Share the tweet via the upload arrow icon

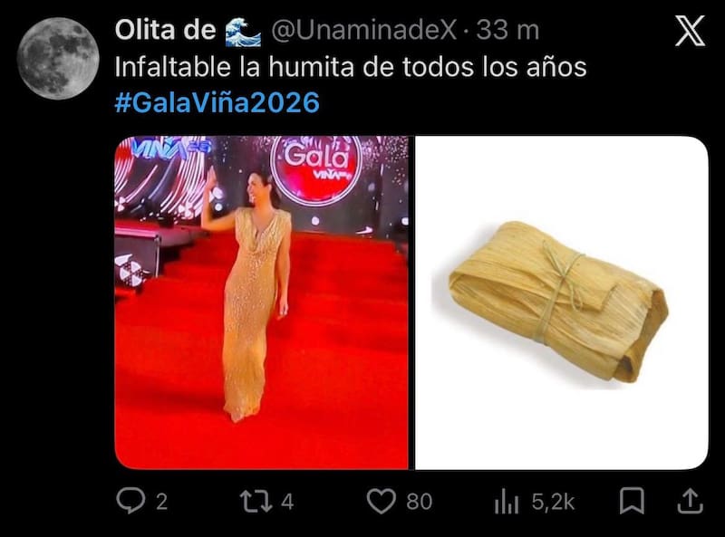click(x=690, y=501)
